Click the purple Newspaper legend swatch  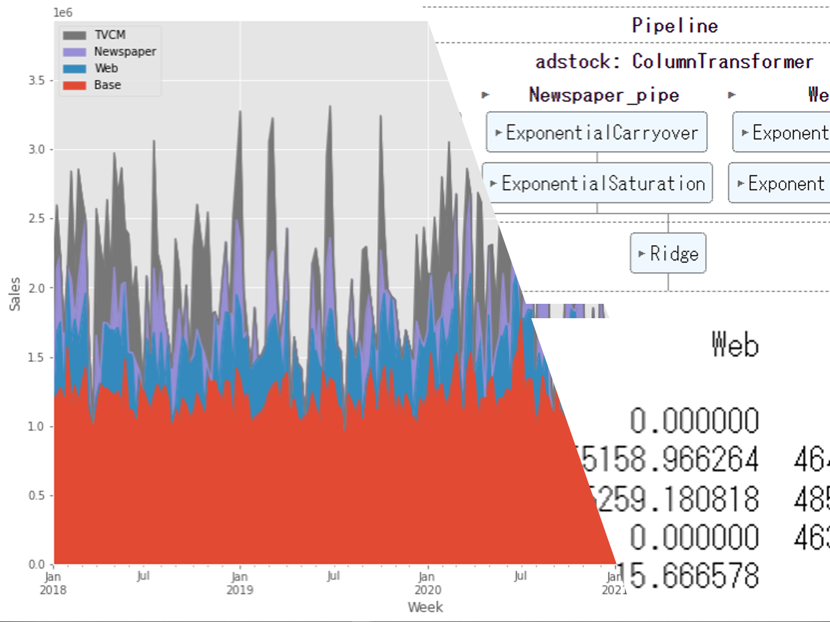(74, 52)
